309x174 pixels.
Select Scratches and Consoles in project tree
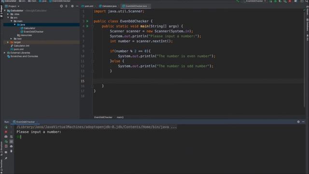click(23, 56)
